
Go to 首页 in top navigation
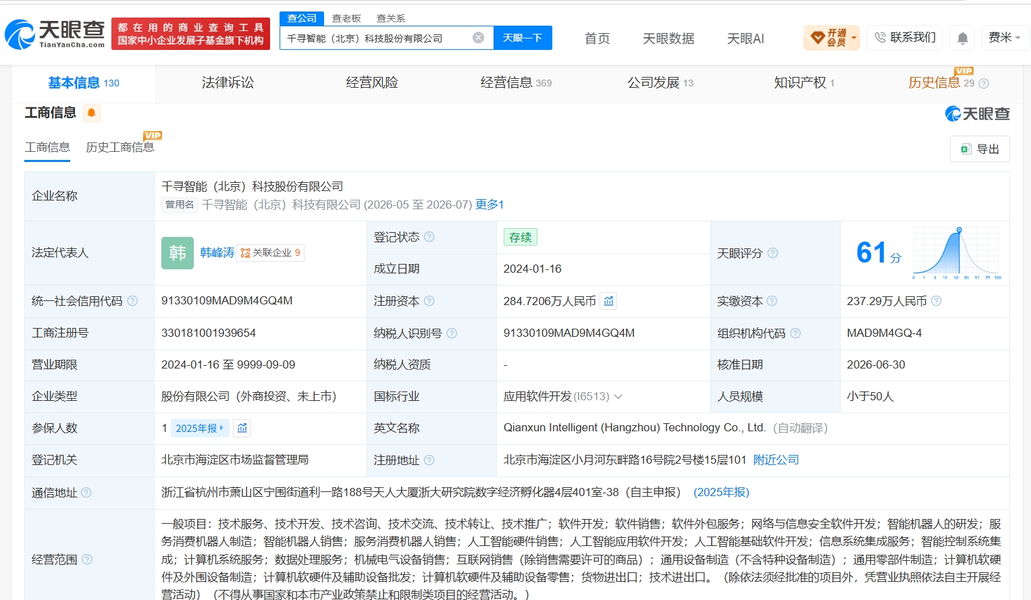pyautogui.click(x=597, y=38)
